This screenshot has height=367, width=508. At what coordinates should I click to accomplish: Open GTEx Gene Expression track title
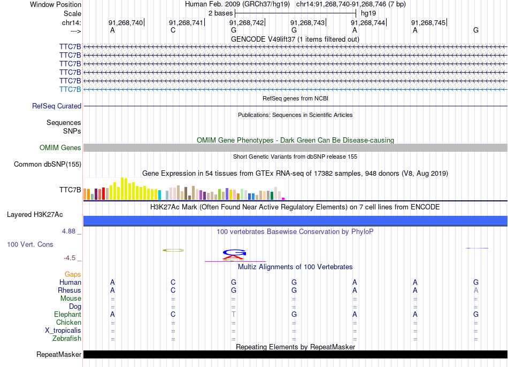[x=295, y=173]
